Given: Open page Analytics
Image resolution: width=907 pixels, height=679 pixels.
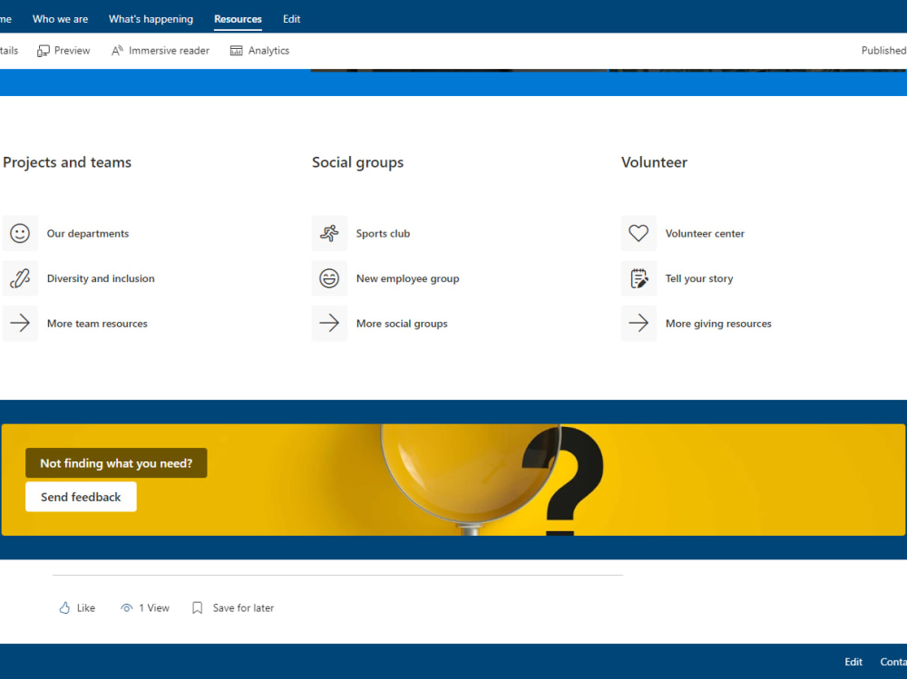Looking at the screenshot, I should pos(259,51).
